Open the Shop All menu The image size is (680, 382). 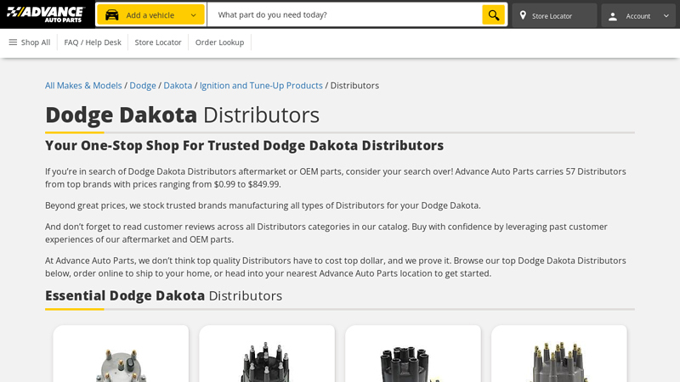[x=30, y=42]
